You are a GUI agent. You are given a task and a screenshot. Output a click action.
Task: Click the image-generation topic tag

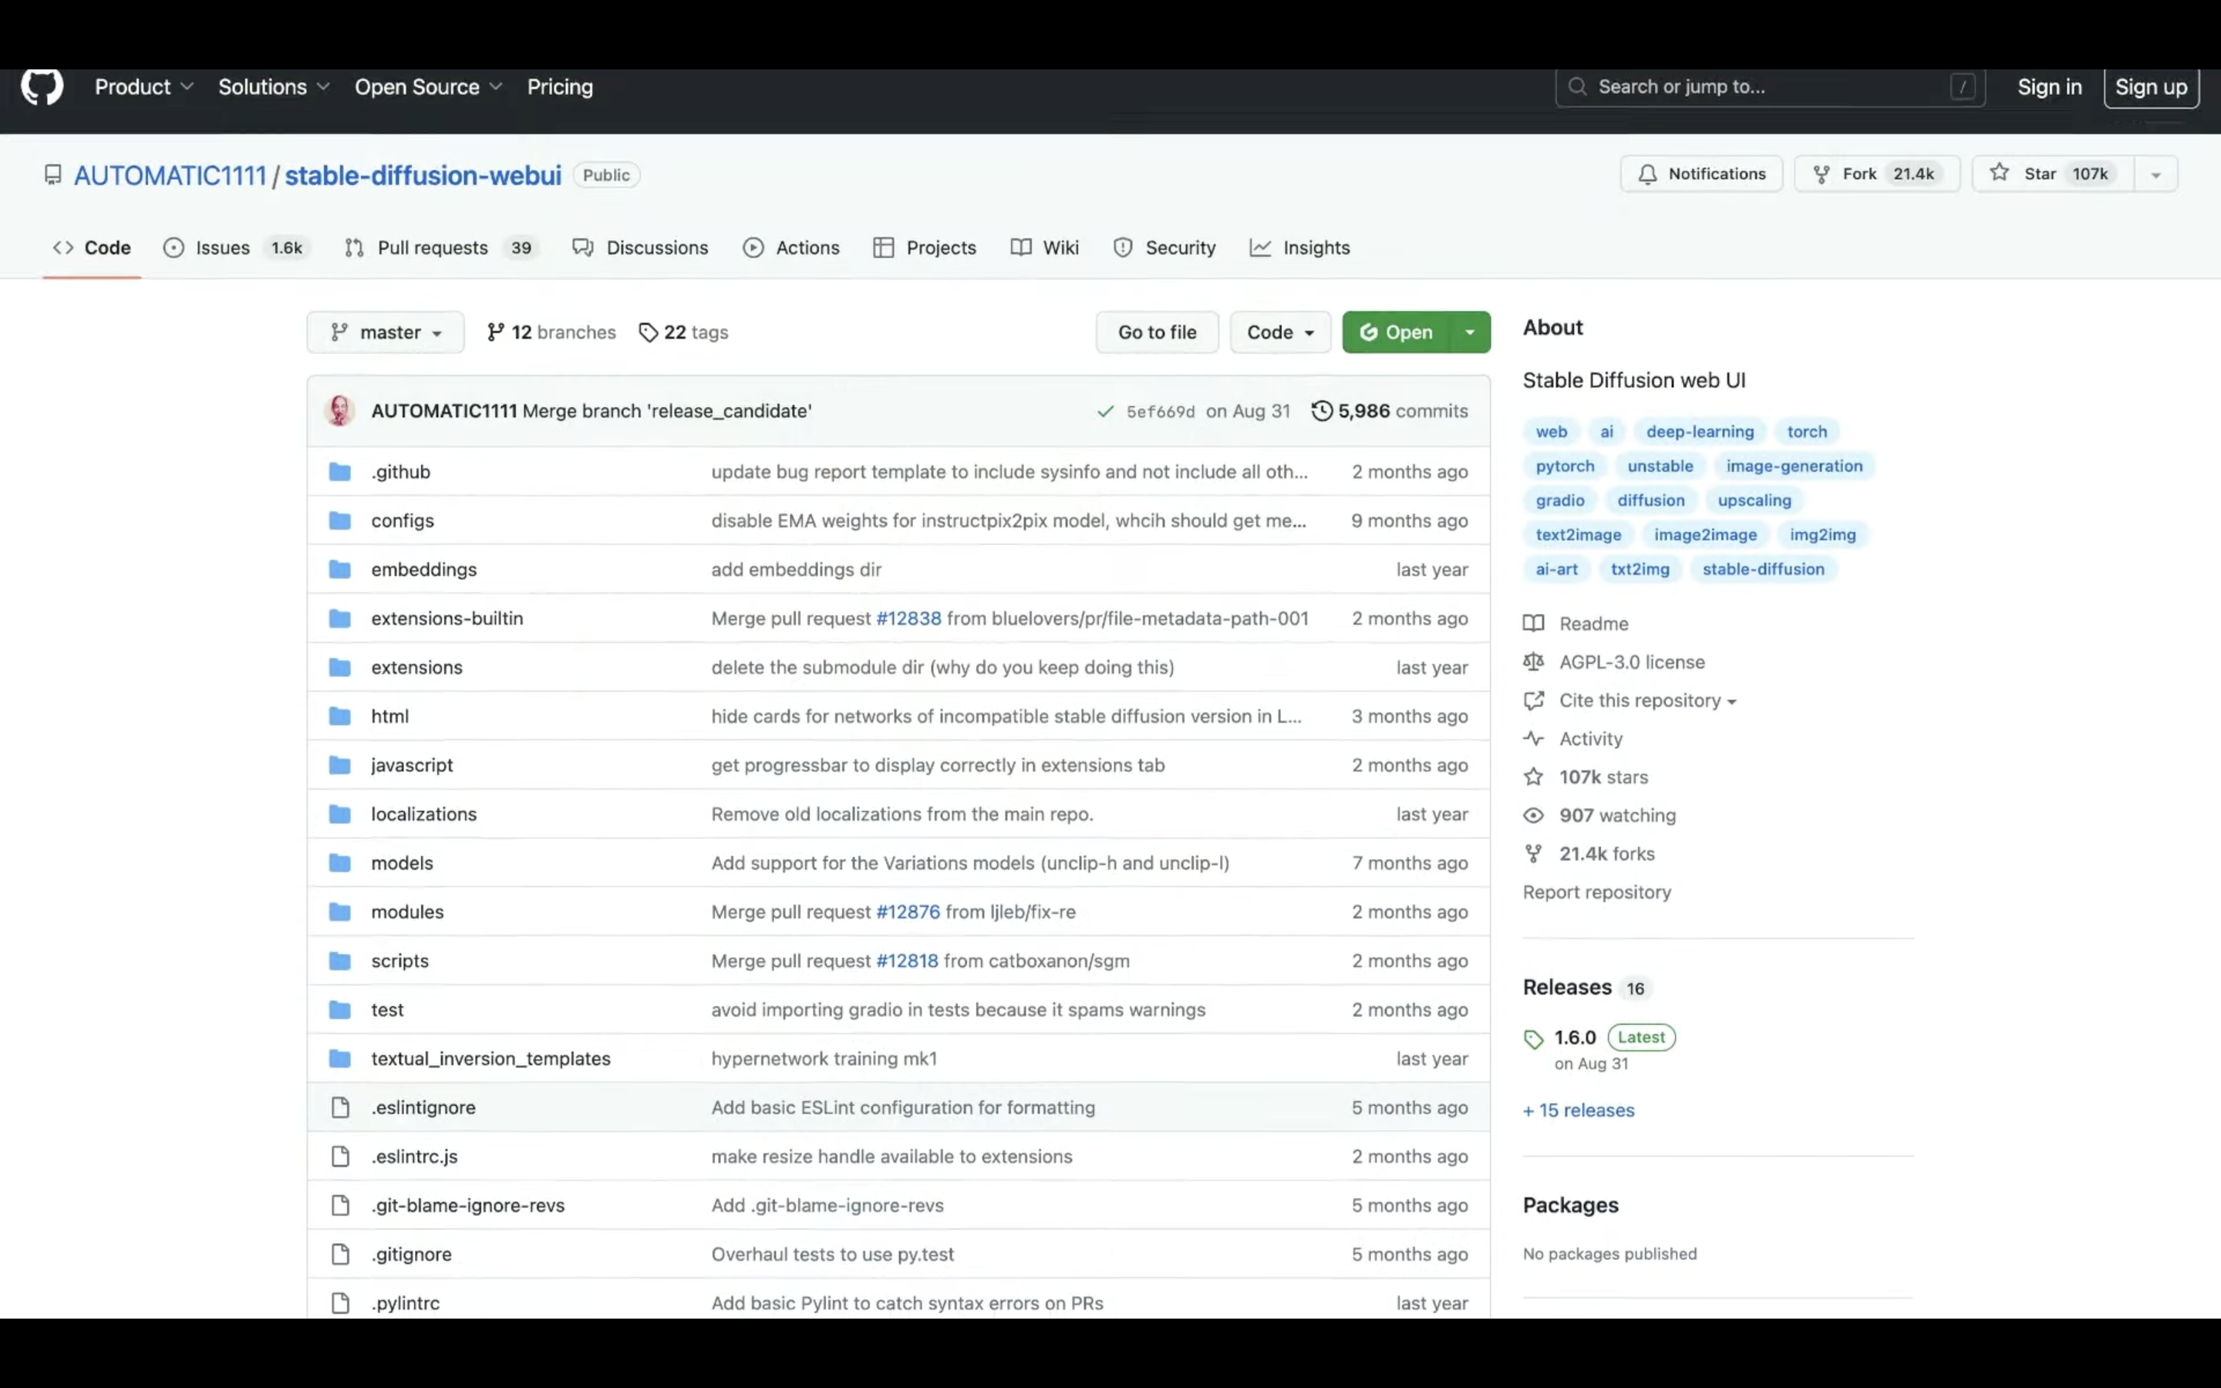1795,466
